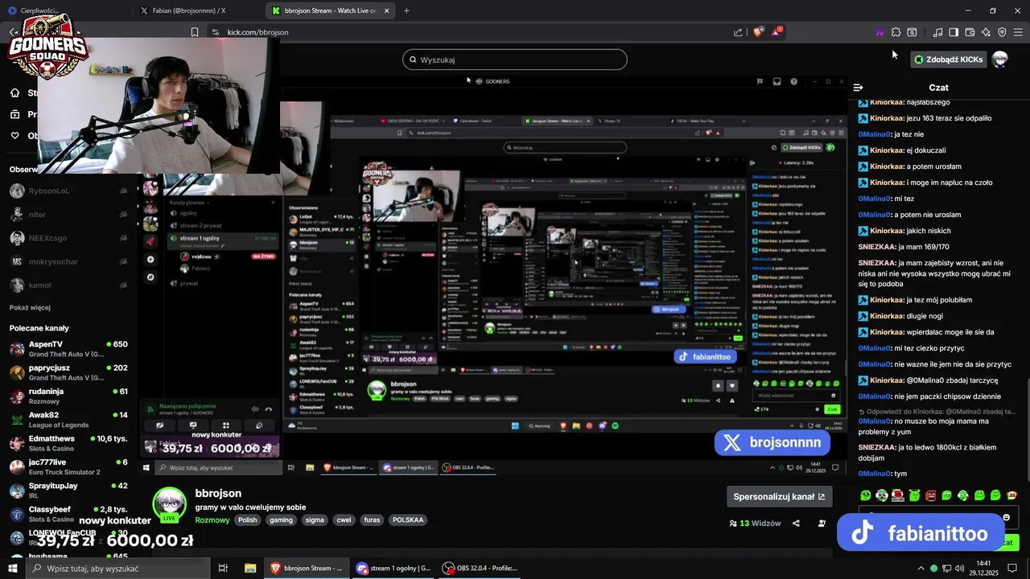The width and height of the screenshot is (1030, 579).
Task: Open the 7TV extension icon
Action: click(880, 32)
